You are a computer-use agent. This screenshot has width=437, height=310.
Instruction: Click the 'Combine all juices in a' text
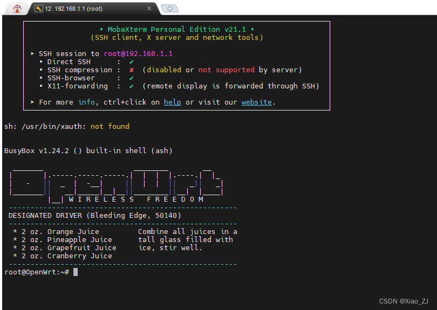pyautogui.click(x=188, y=232)
